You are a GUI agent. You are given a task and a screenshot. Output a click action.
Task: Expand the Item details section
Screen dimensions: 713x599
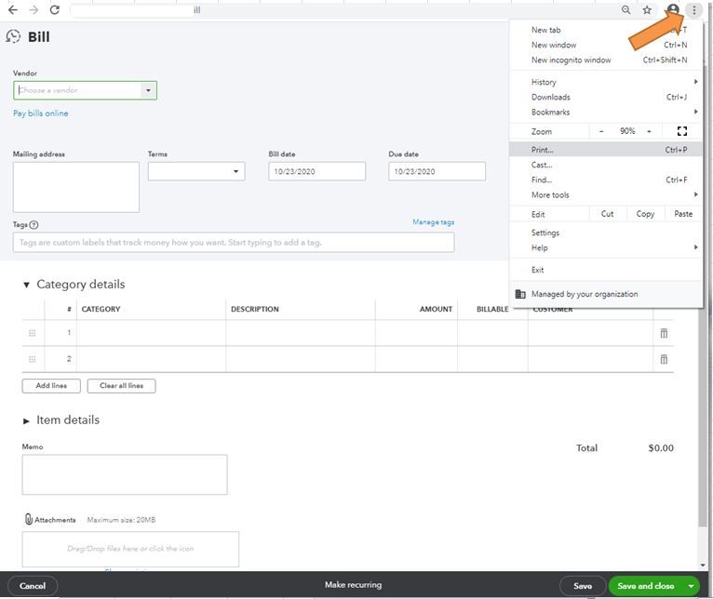pos(26,420)
